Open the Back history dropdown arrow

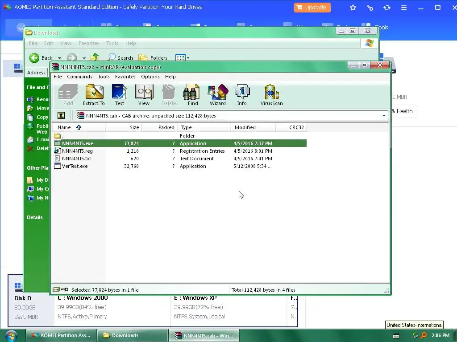(59, 58)
